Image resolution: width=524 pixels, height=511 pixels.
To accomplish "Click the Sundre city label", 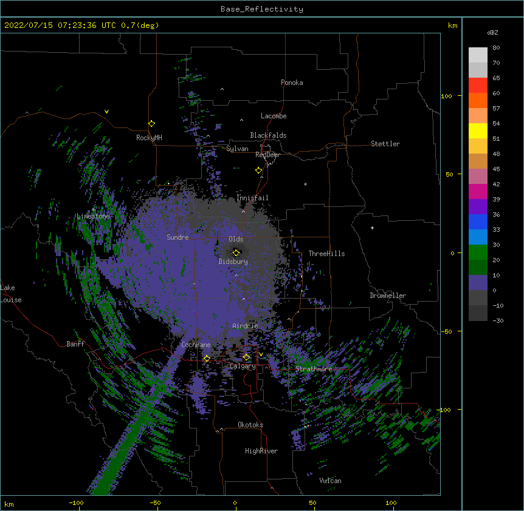I will click(178, 237).
